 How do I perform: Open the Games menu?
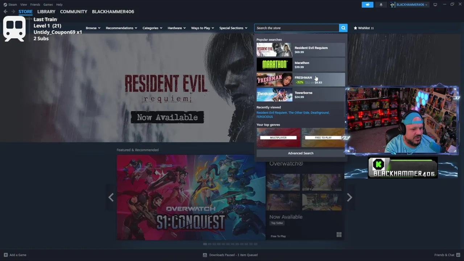[48, 5]
